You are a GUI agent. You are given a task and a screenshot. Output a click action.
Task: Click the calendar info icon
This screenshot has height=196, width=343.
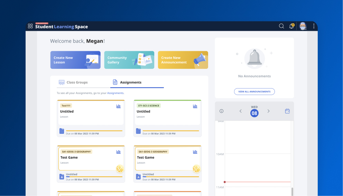222,111
